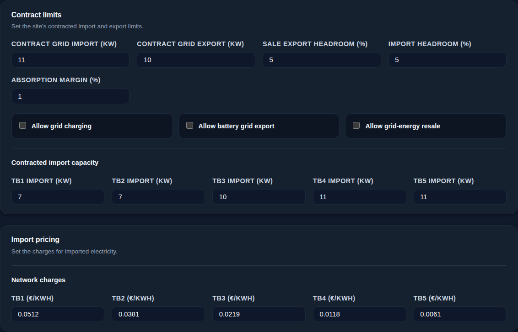Focus the TB4 (€/kWh) network charge field
518x332 pixels.
click(x=359, y=314)
